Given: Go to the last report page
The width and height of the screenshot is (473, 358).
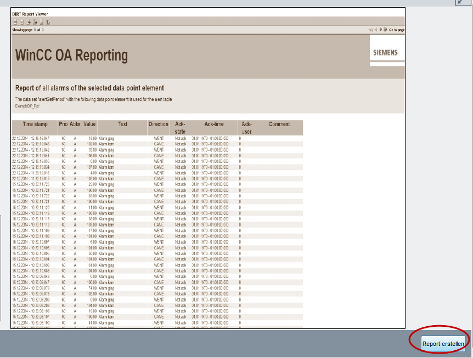Looking at the screenshot, I should [385, 30].
